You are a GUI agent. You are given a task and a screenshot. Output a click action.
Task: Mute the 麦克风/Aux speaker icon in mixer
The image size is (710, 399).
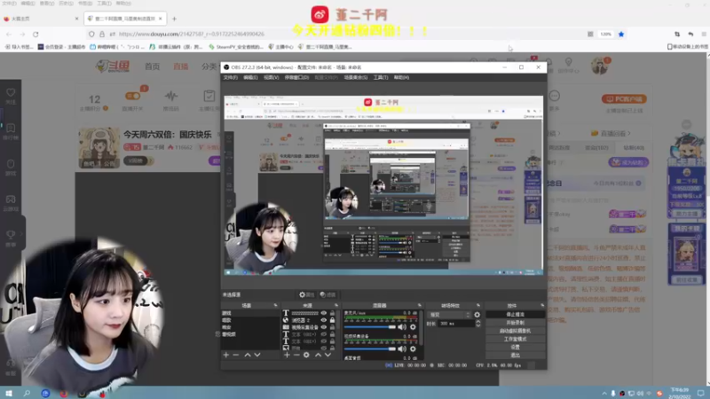(402, 326)
